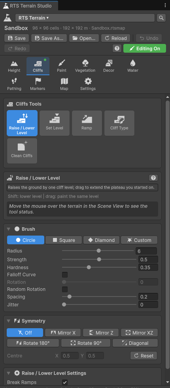Click the RTS Terrain Studio window tab
The width and height of the screenshot is (170, 388).
click(29, 6)
